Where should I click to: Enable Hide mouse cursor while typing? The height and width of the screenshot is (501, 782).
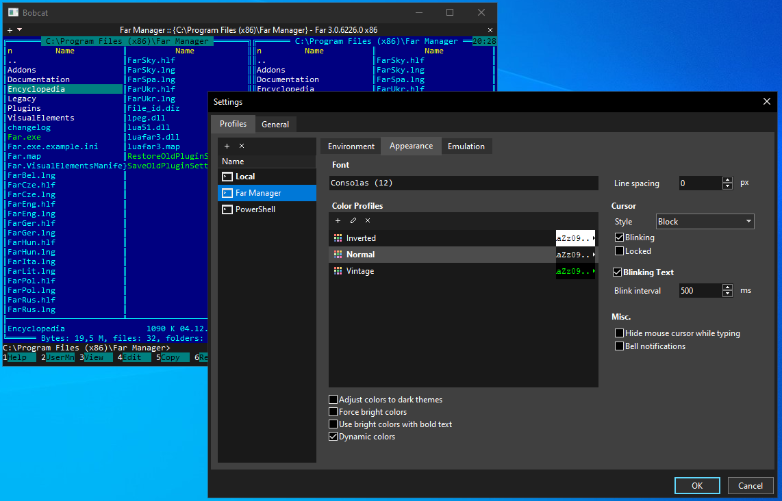620,333
